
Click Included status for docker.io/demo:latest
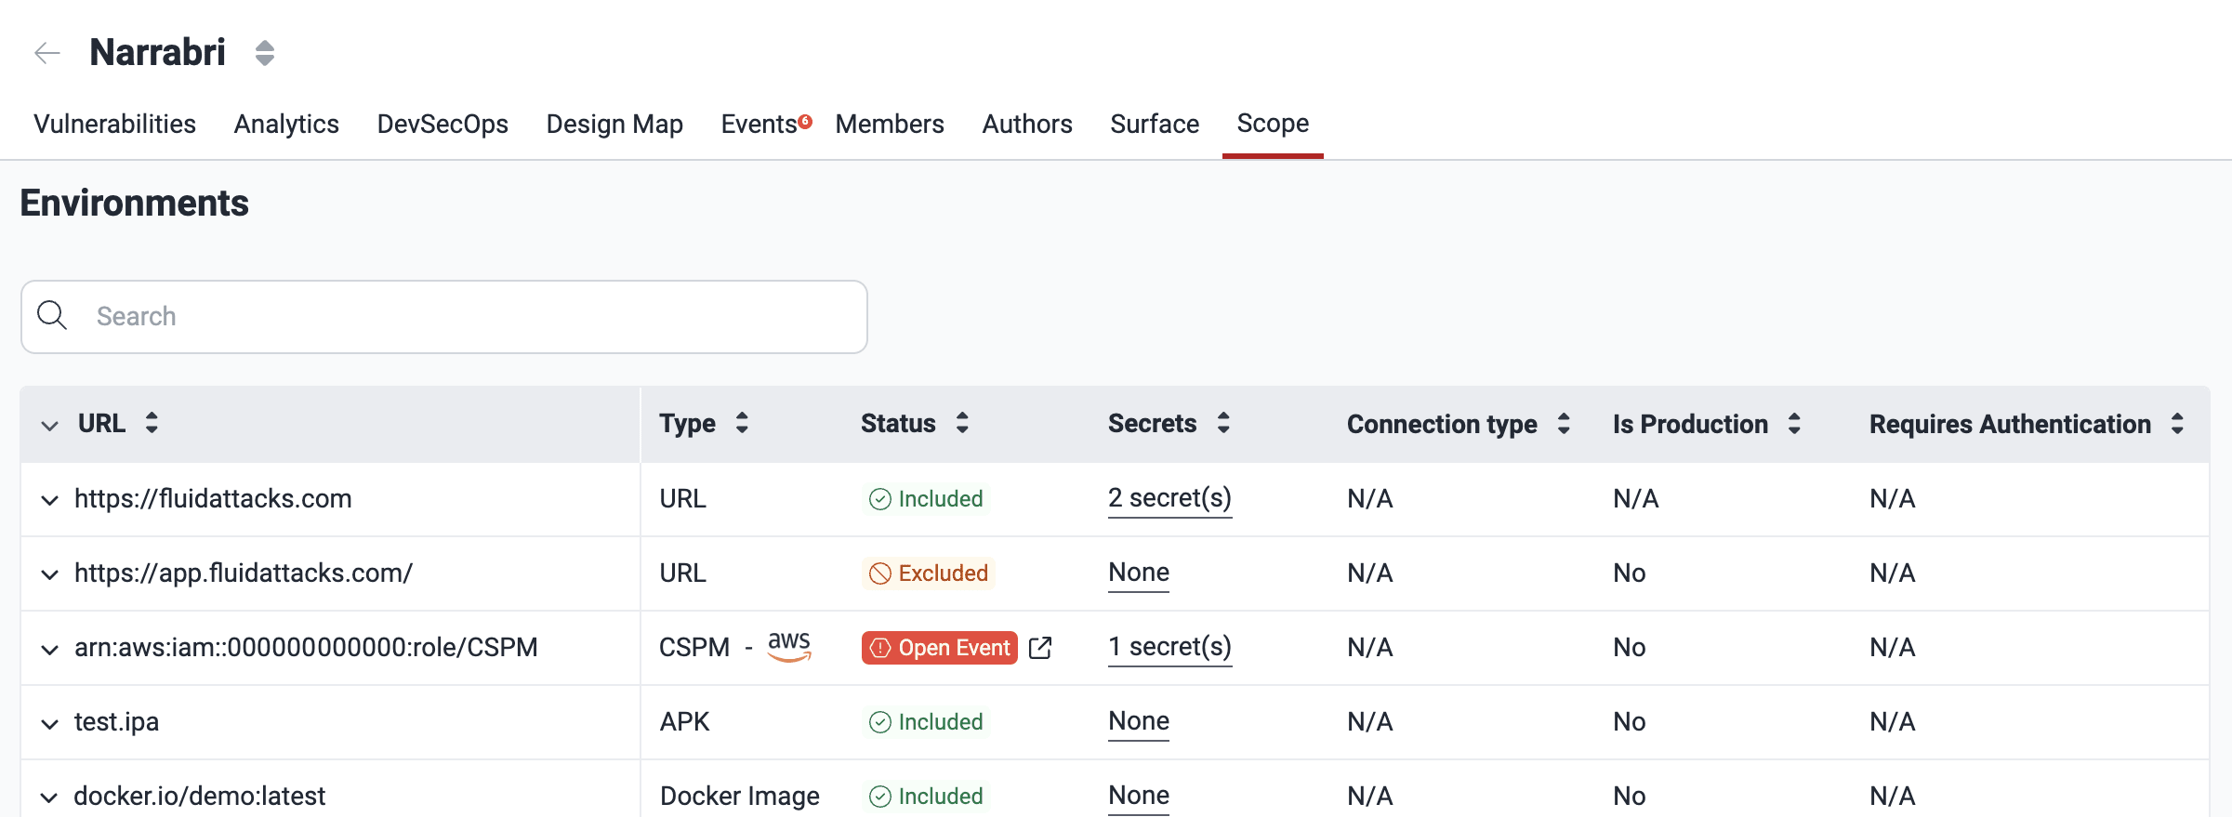pyautogui.click(x=926, y=797)
